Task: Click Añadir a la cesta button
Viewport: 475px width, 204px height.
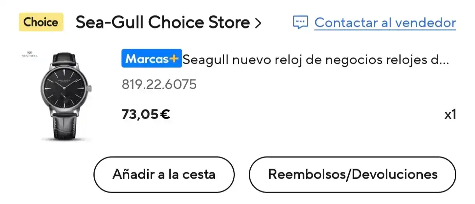Action: coord(164,174)
